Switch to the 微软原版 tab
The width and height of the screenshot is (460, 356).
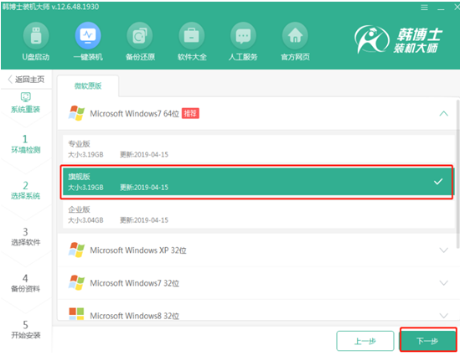point(88,86)
